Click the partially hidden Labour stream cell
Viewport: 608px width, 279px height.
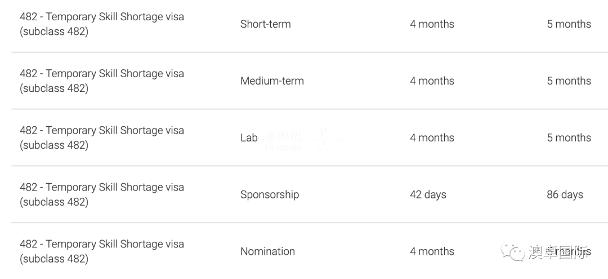(x=249, y=138)
